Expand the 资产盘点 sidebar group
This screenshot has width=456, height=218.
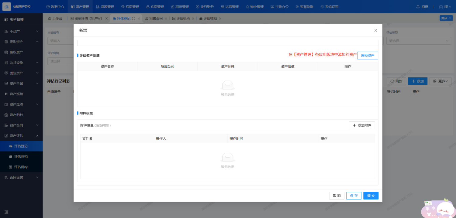point(21,104)
